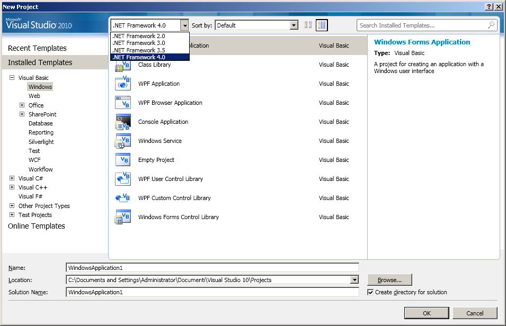The image size is (506, 326).
Task: Select the Database category
Action: click(x=40, y=123)
